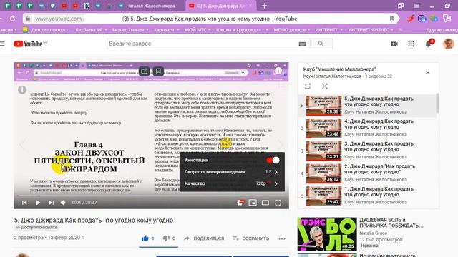Image resolution: width=458 pixels, height=257 pixels.
Task: Open the Клуб "Мышление Миллионера" playlist title
Action: (x=339, y=69)
